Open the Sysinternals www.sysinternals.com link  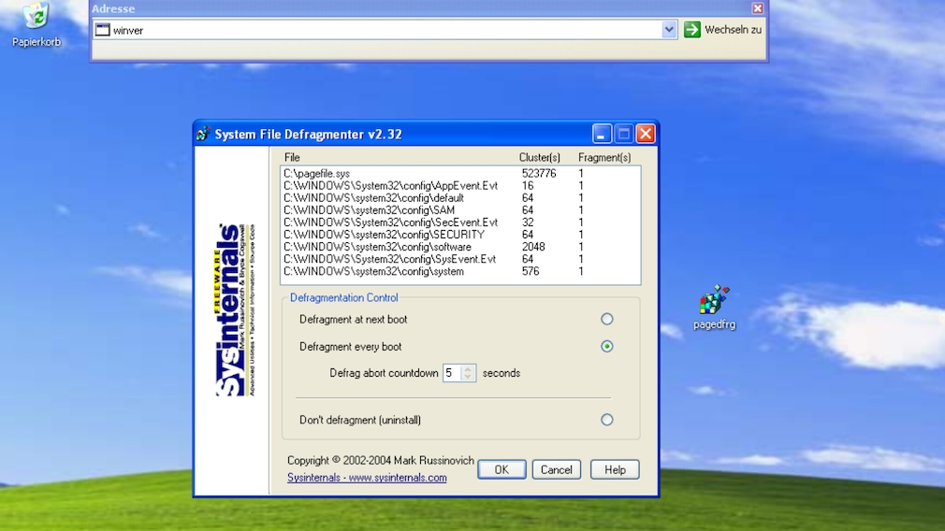click(367, 478)
